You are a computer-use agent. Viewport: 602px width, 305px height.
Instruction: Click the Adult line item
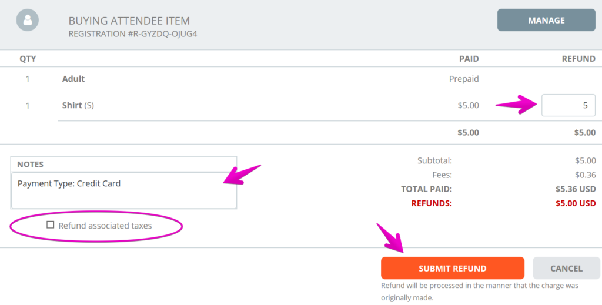(x=73, y=79)
